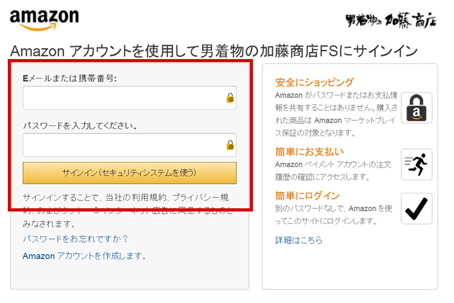Click the checkmark easy login icon
This screenshot has height=303, width=454.
(416, 208)
